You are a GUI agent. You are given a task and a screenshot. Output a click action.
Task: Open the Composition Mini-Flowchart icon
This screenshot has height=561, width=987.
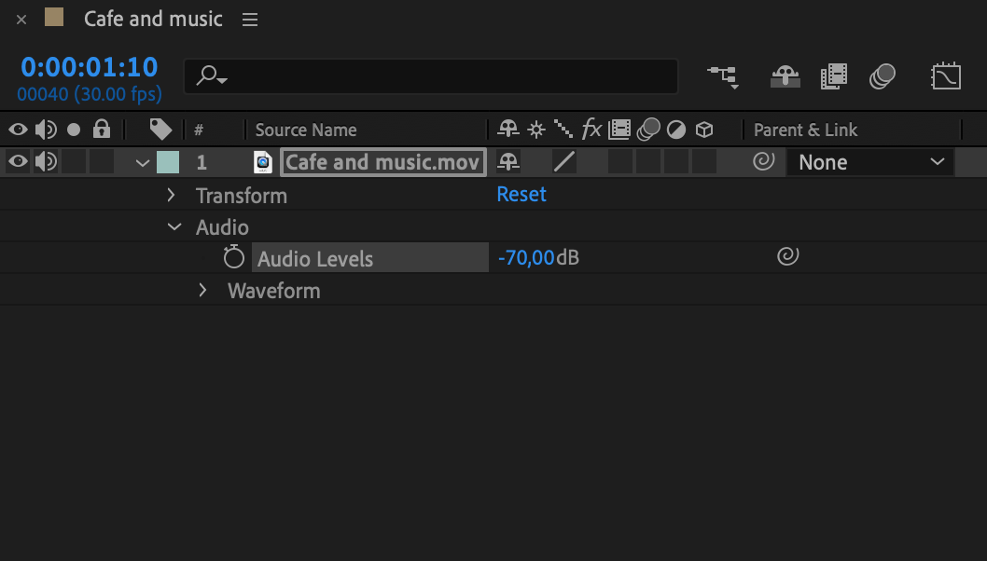723,76
